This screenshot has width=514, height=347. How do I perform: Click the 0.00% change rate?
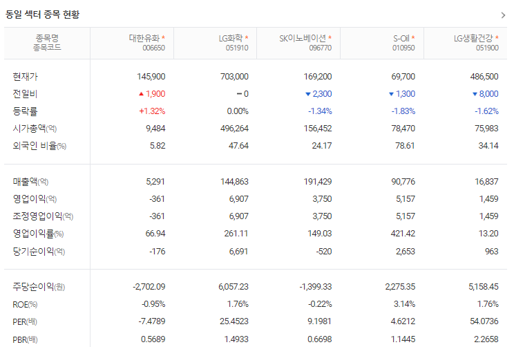pyautogui.click(x=238, y=111)
